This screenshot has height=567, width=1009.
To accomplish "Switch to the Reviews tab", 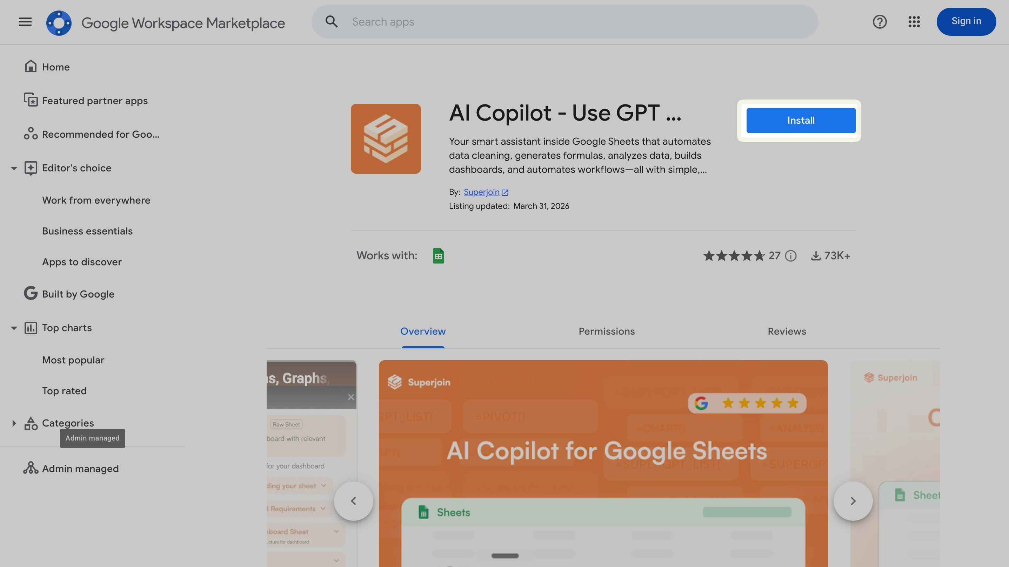I will [787, 332].
